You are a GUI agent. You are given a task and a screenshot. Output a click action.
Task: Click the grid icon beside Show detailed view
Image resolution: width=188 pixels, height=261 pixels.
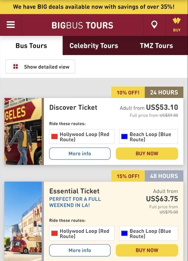tap(15, 67)
